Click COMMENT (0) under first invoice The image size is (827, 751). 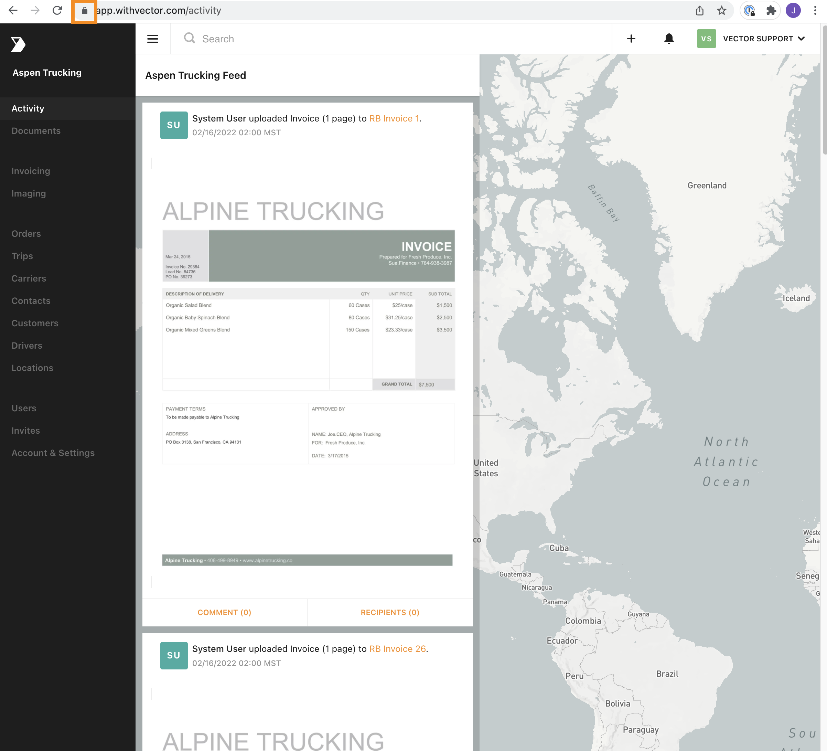[x=224, y=612]
